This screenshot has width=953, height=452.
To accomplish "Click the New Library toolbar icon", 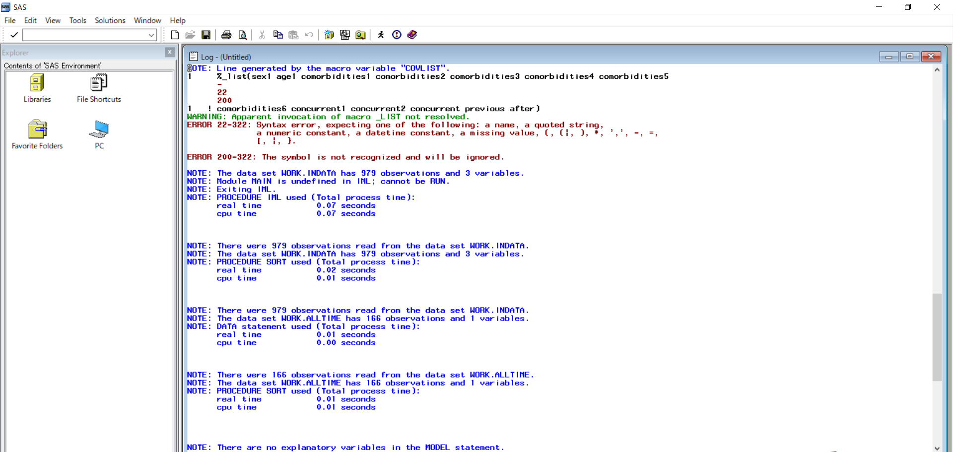I will (x=329, y=35).
